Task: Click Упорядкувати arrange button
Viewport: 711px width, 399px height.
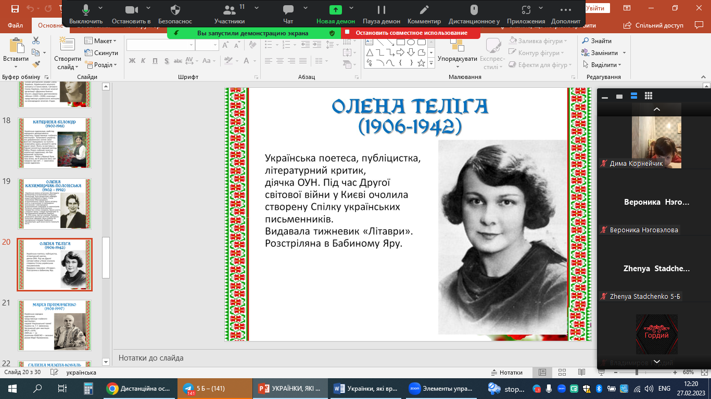Action: [458, 53]
